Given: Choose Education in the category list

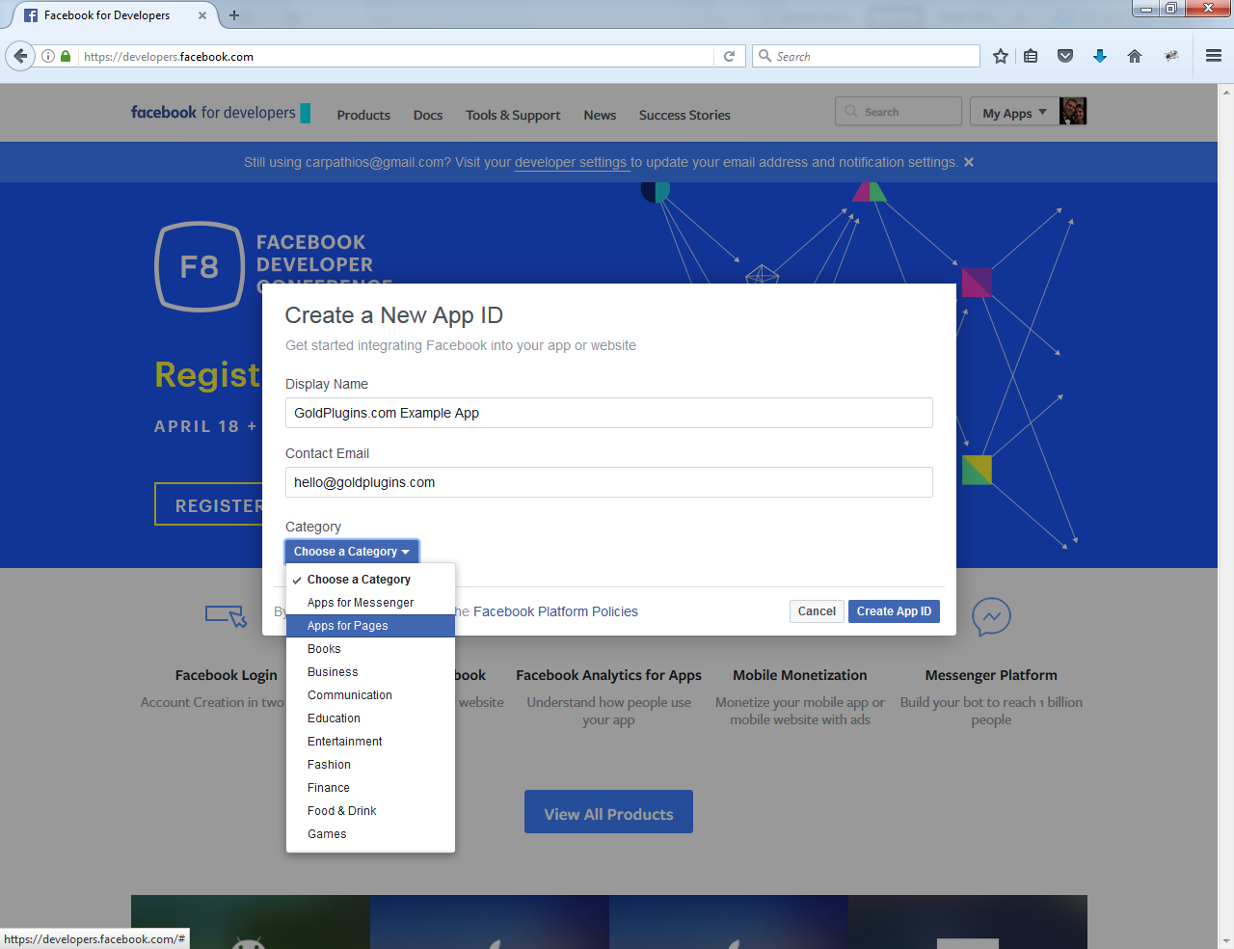Looking at the screenshot, I should click(334, 719).
